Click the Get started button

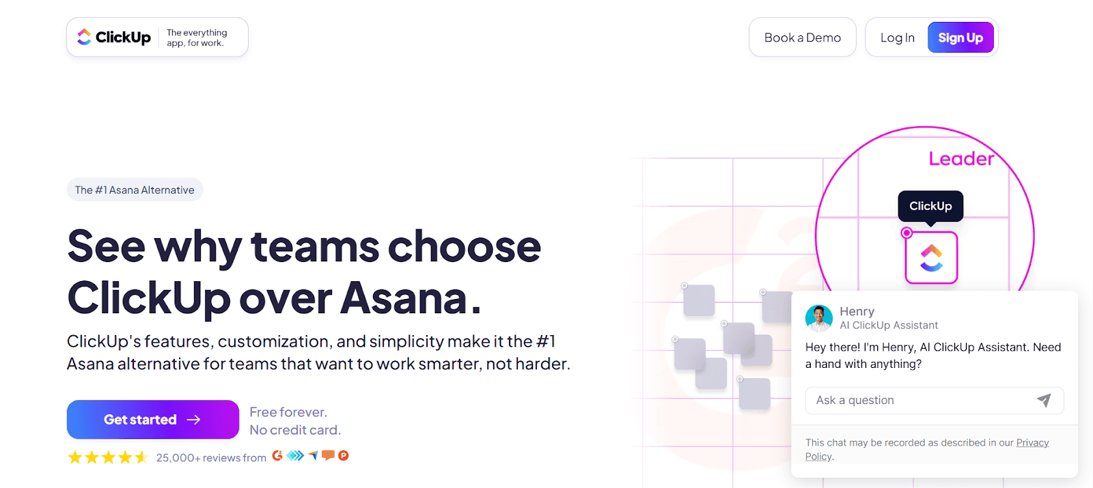click(152, 420)
